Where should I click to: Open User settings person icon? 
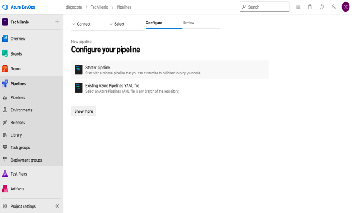[334, 7]
